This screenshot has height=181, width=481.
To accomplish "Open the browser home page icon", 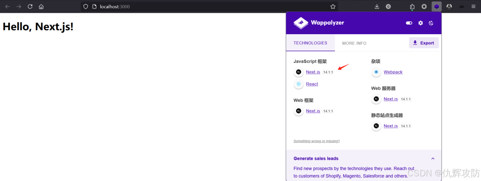I will pos(41,6).
